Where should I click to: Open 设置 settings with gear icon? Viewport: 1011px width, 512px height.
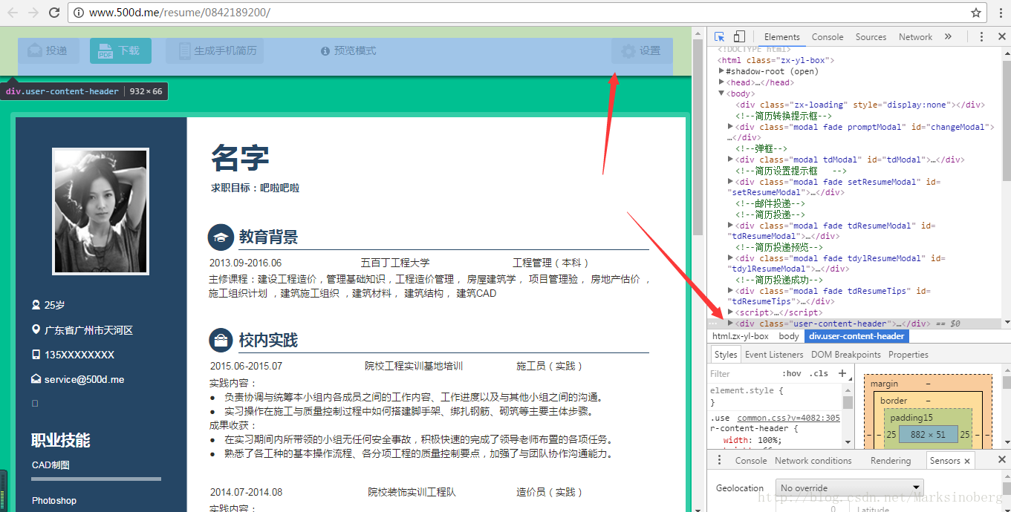642,50
